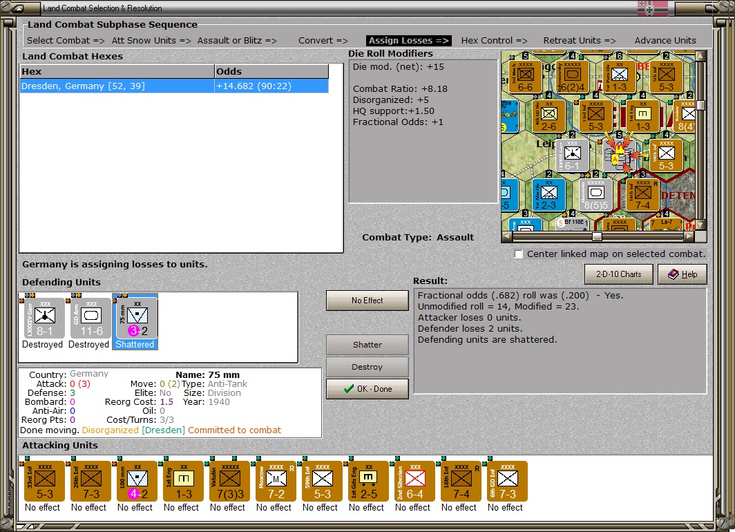735x532 pixels.
Task: Click the Disorganized: +5 modifier line
Action: (x=390, y=100)
